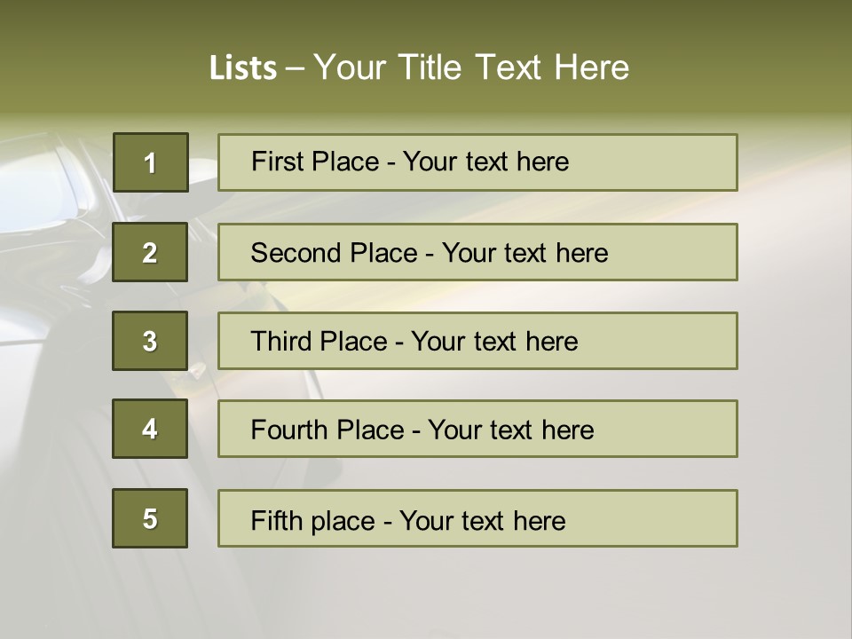Screen dimensions: 852x639
Task: Click the number 1 box
Action: click(151, 162)
